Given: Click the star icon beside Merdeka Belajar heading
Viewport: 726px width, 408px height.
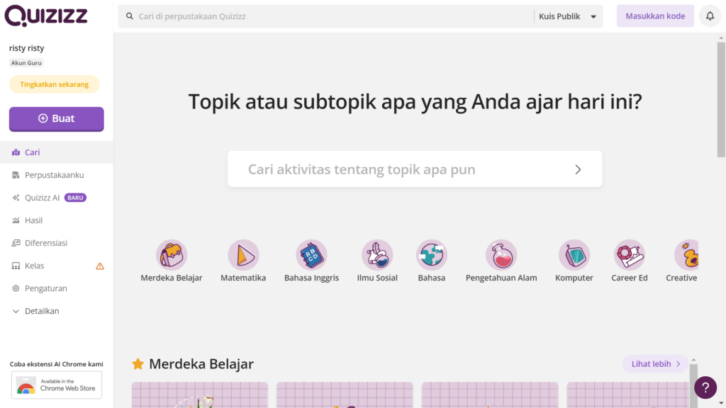Looking at the screenshot, I should (138, 364).
